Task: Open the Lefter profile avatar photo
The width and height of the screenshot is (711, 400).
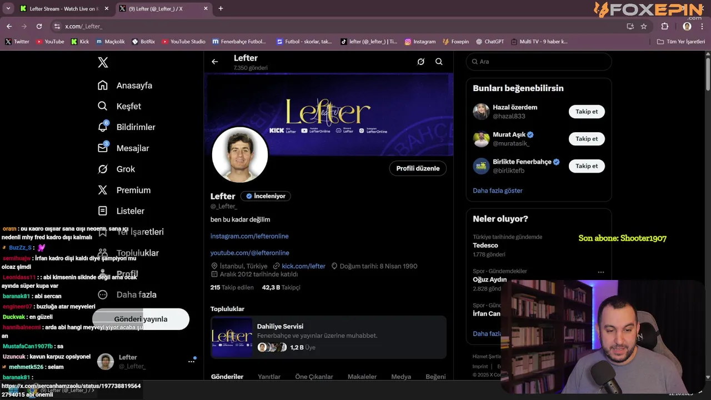Action: pyautogui.click(x=240, y=154)
